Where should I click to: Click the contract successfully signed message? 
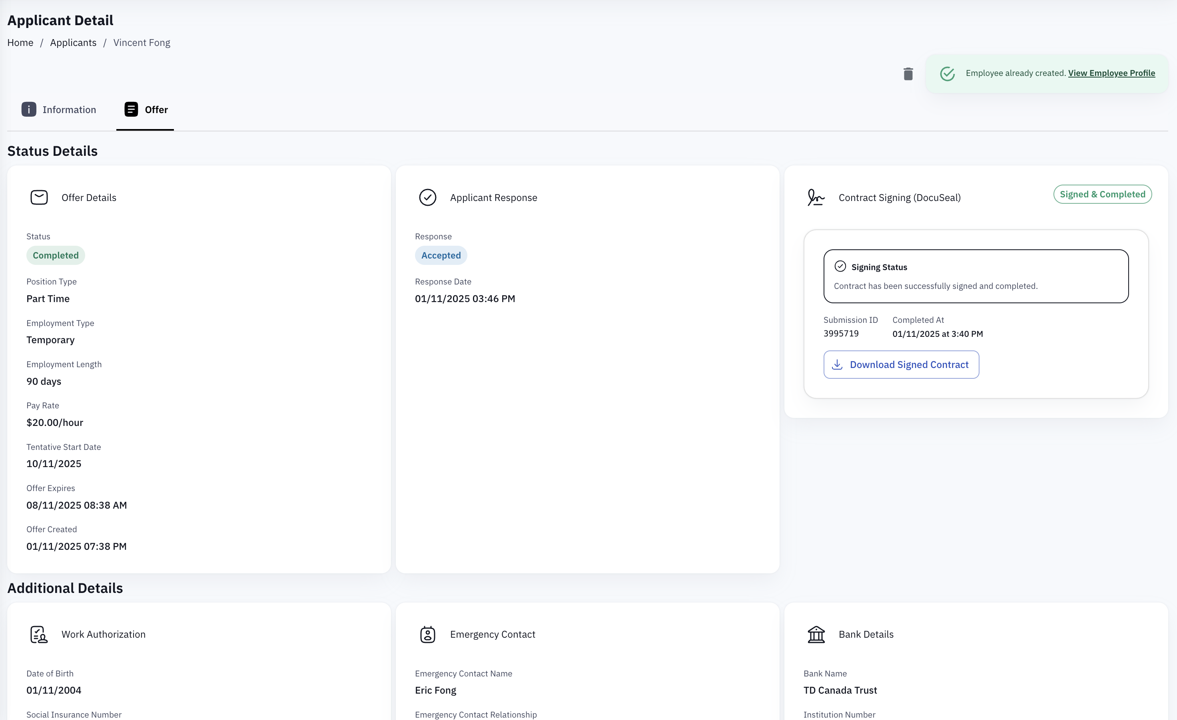935,286
